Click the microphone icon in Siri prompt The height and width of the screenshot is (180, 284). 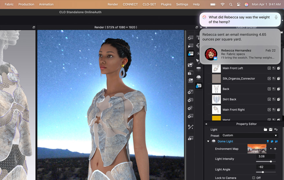click(276, 17)
